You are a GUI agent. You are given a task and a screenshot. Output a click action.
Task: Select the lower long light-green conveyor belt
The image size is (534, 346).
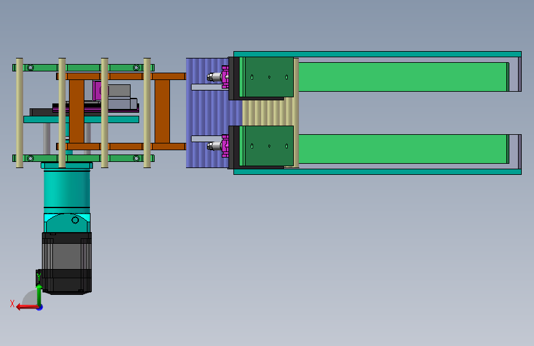click(403, 149)
